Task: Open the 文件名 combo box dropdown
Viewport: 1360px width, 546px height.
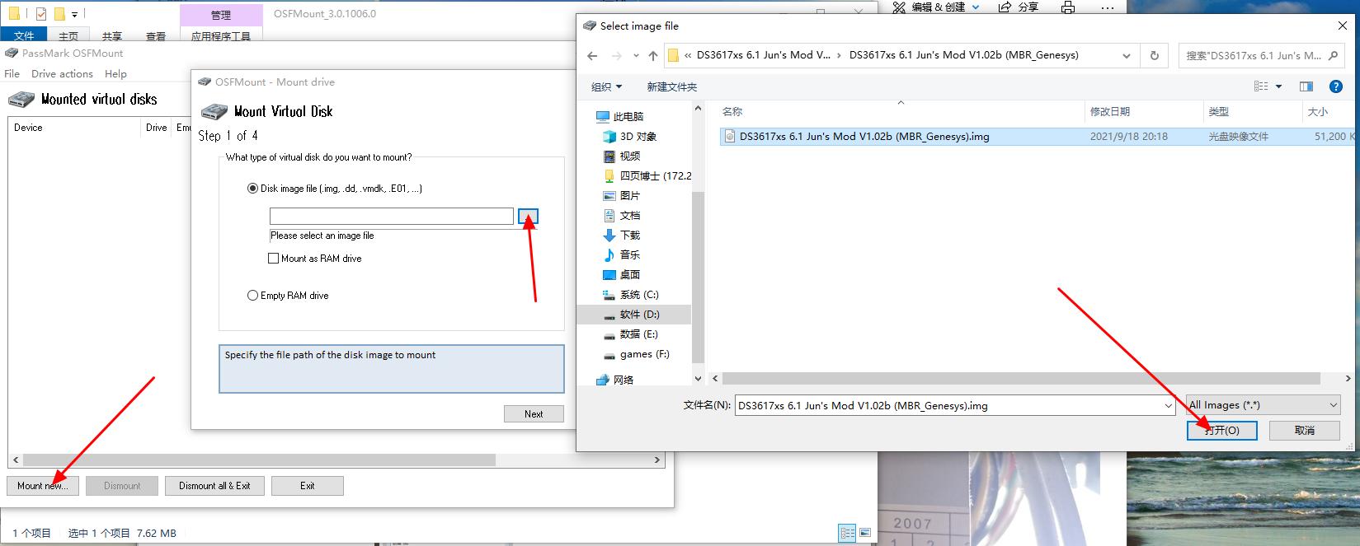Action: click(1168, 406)
